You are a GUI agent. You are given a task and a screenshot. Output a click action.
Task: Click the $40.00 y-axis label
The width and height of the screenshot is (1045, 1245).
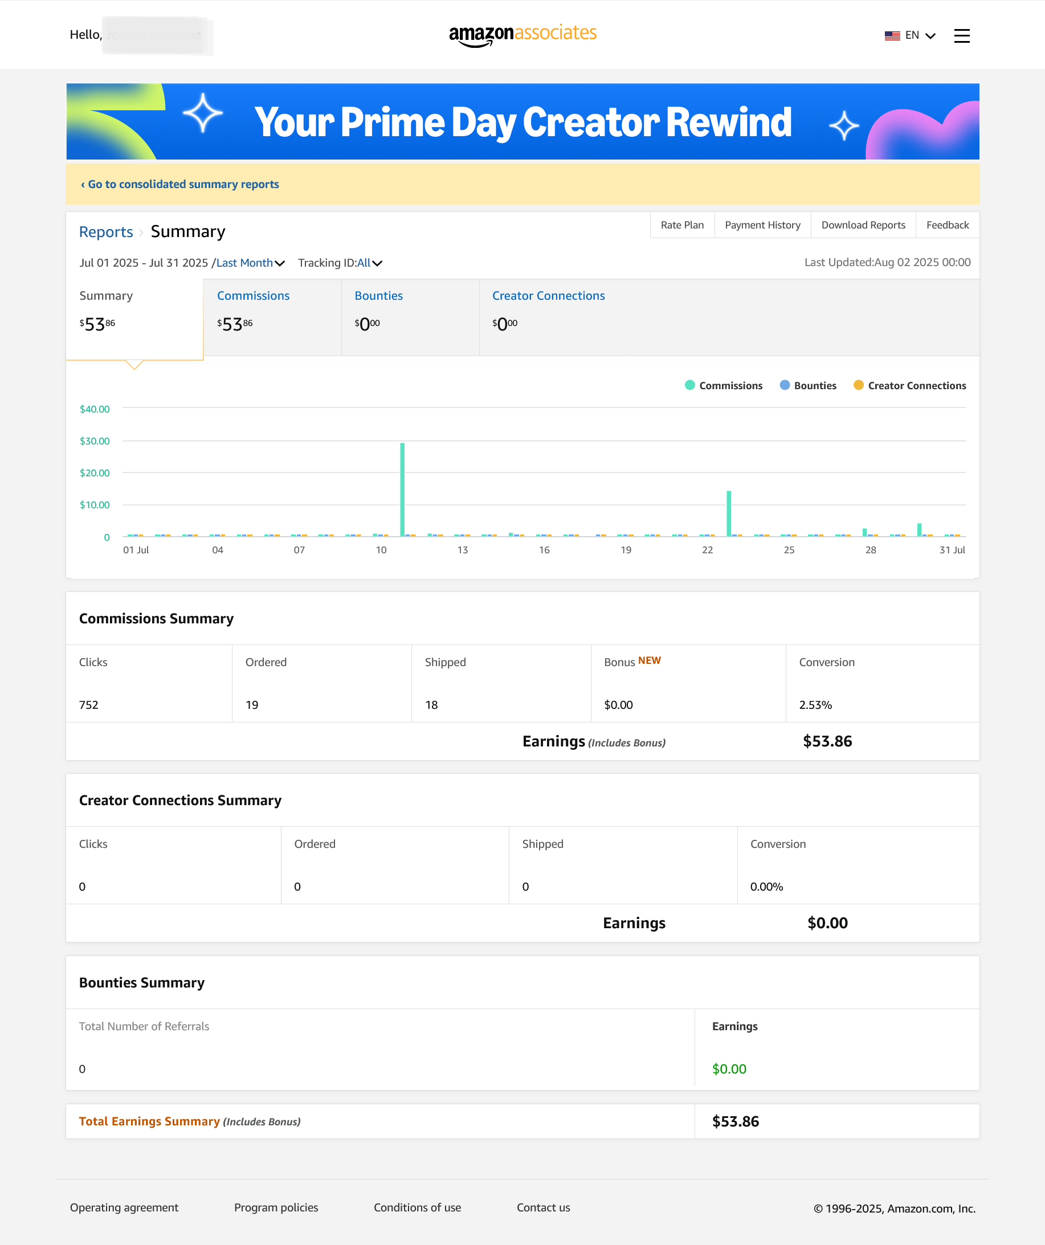[x=95, y=409]
